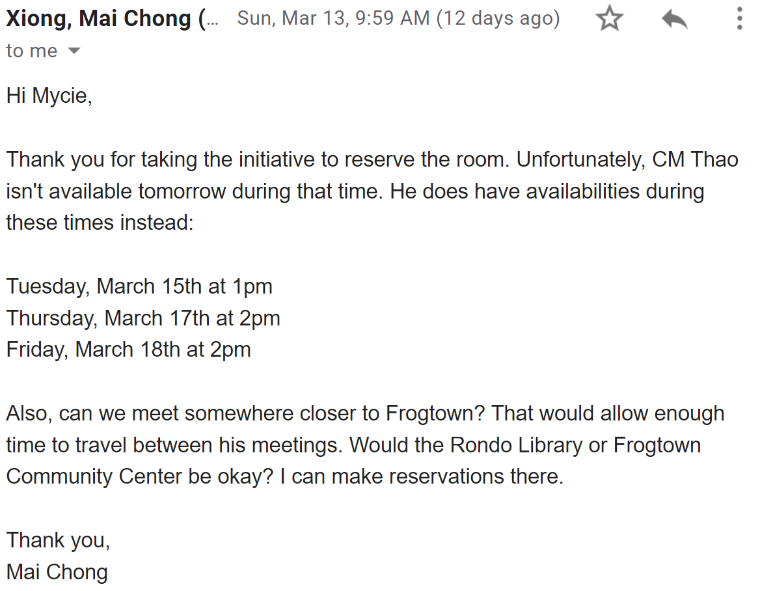Viewport: 760px width, 591px height.
Task: Click the closing "Thank you," line
Action: pos(58,540)
